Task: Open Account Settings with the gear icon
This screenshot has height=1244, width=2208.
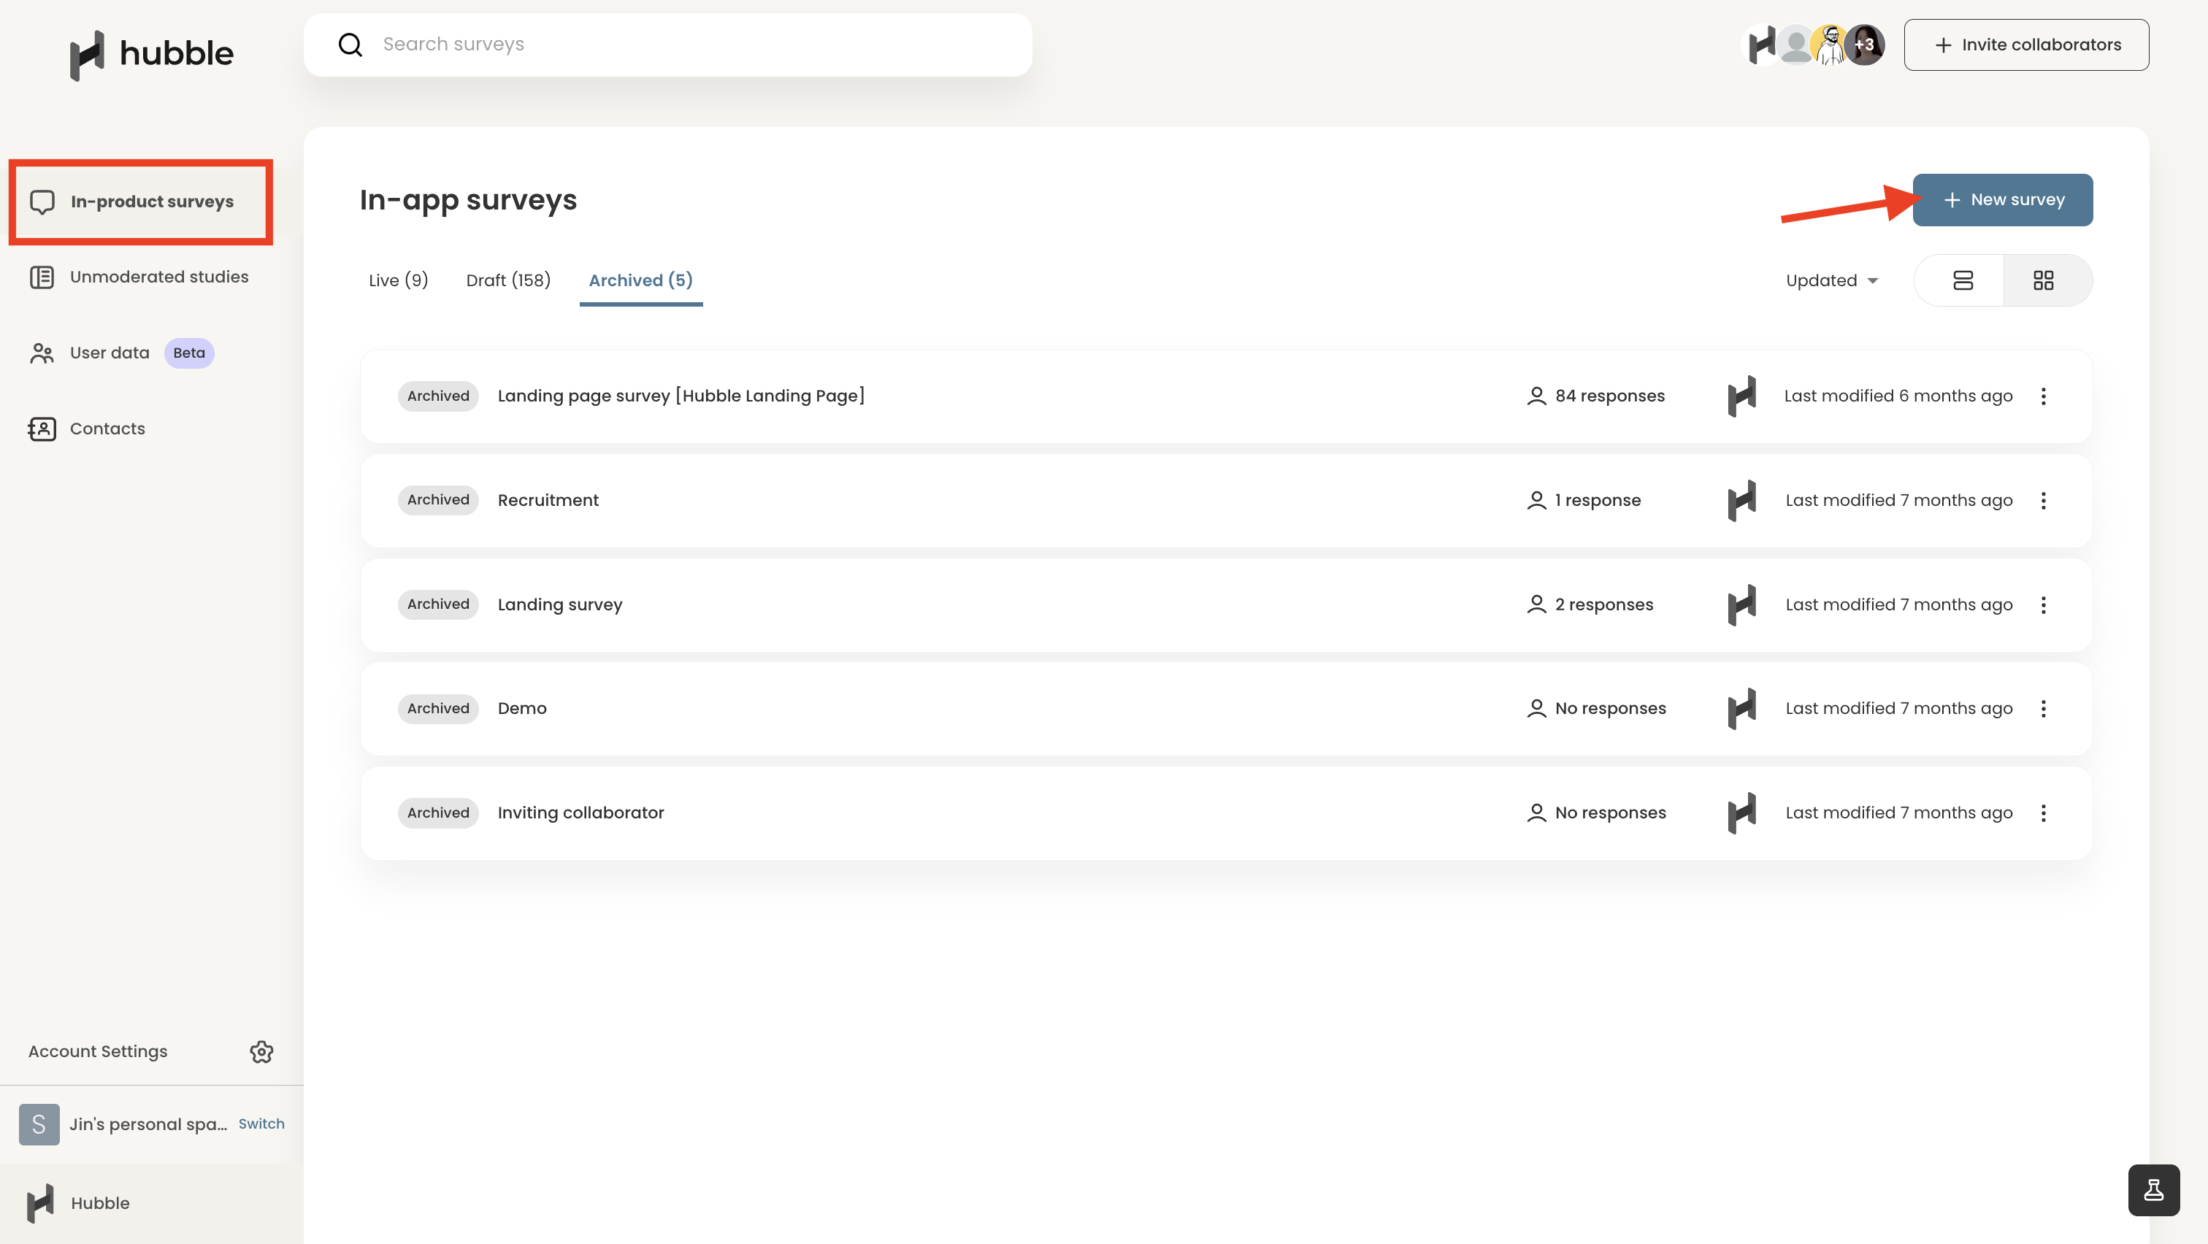Action: click(x=261, y=1052)
